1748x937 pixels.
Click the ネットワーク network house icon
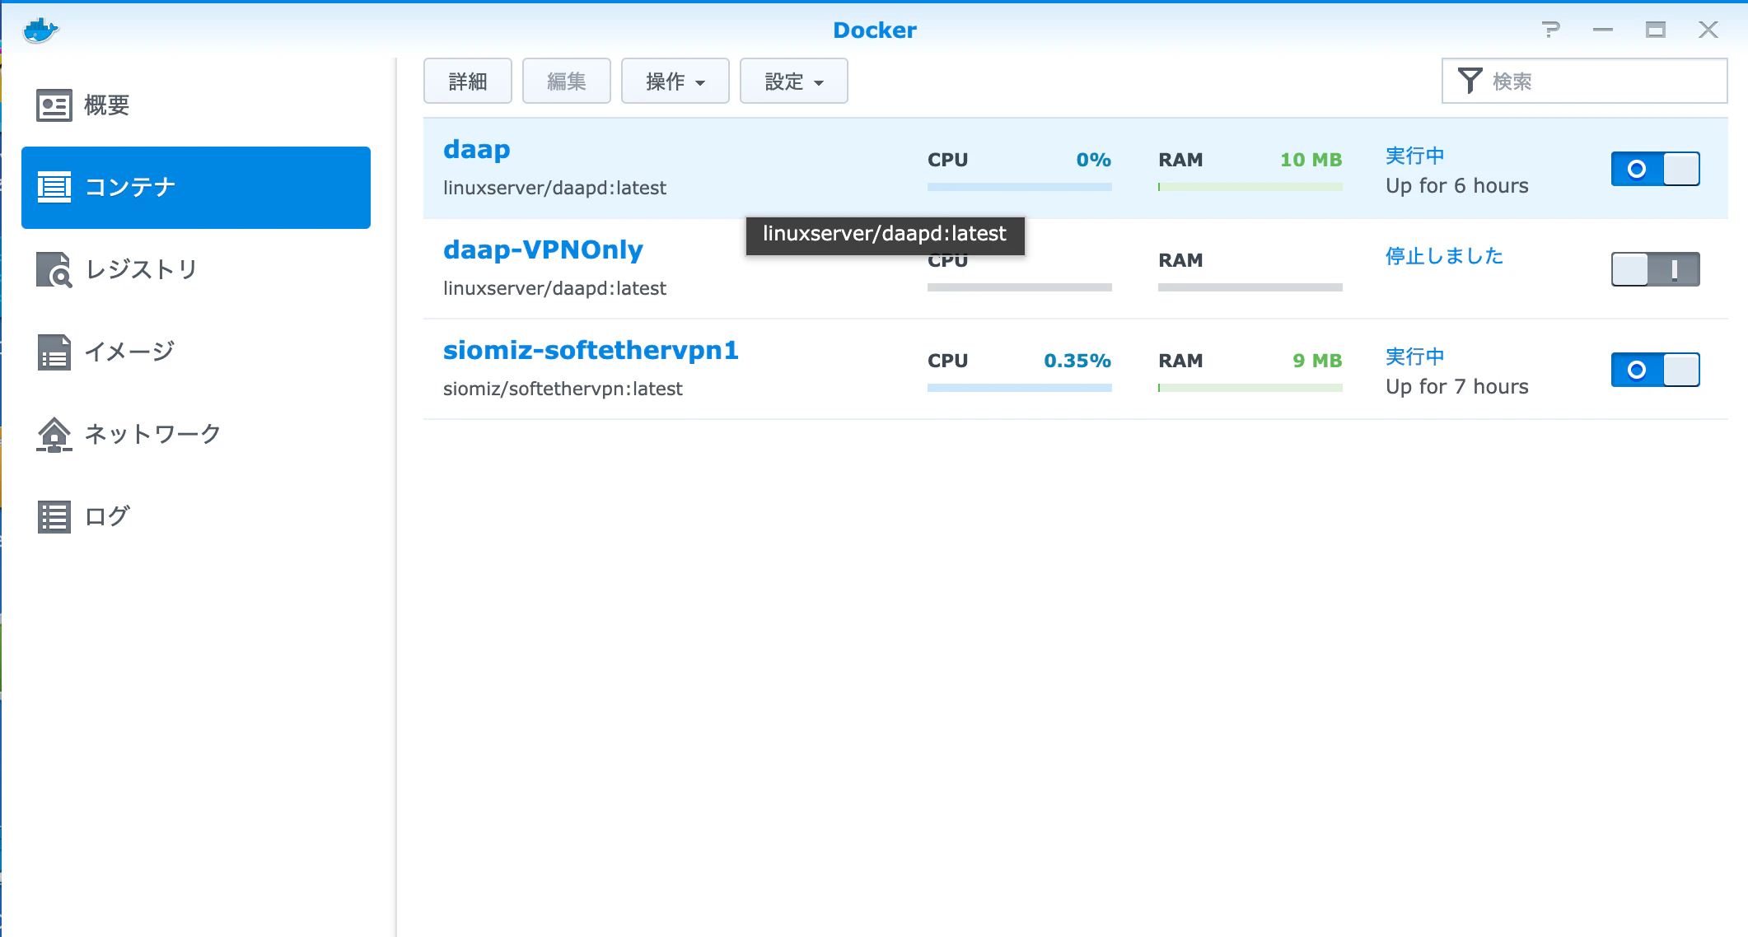click(54, 434)
